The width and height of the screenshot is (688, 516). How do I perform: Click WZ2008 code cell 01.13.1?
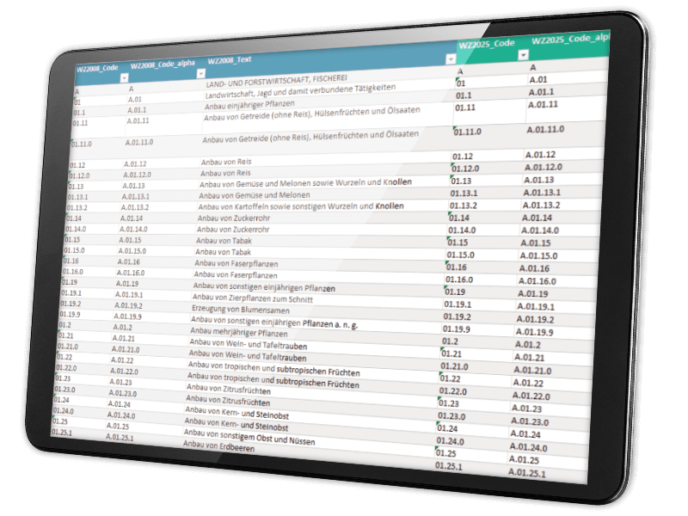tap(87, 196)
